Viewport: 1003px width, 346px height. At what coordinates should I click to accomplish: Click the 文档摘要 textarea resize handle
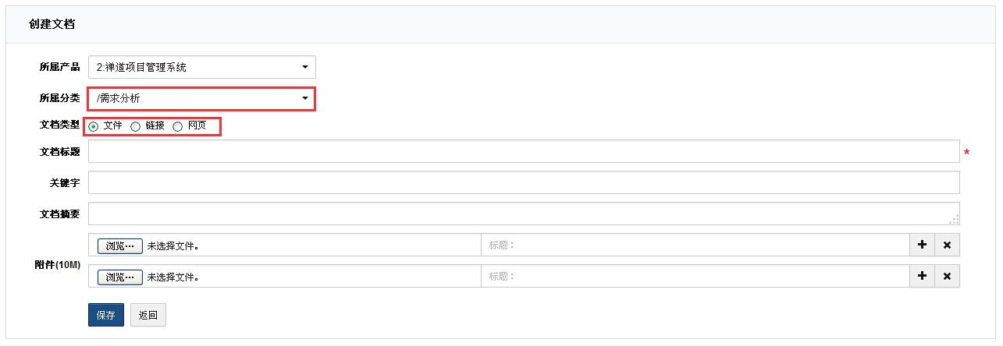(954, 220)
